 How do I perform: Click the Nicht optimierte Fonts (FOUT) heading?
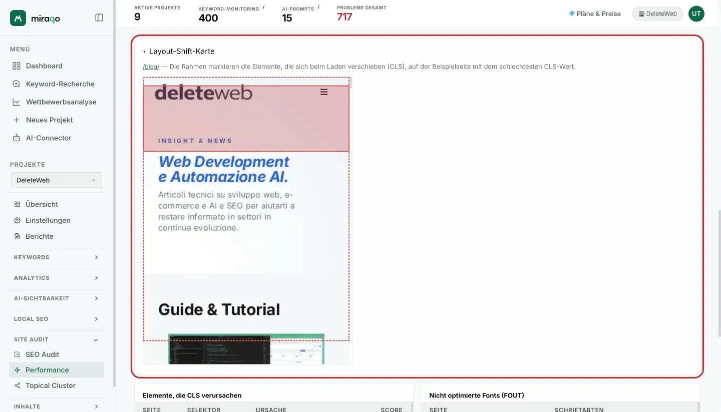[x=477, y=395]
